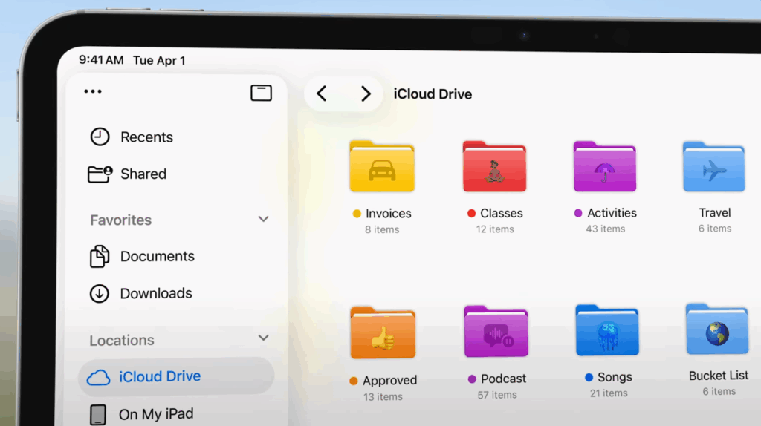The height and width of the screenshot is (426, 761).
Task: Click the '43 items' label
Action: point(605,229)
